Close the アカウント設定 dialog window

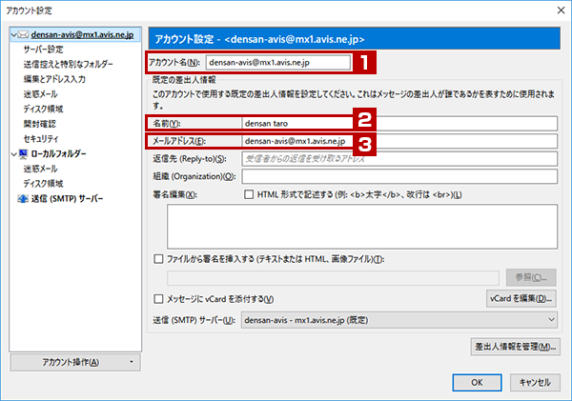pos(562,10)
